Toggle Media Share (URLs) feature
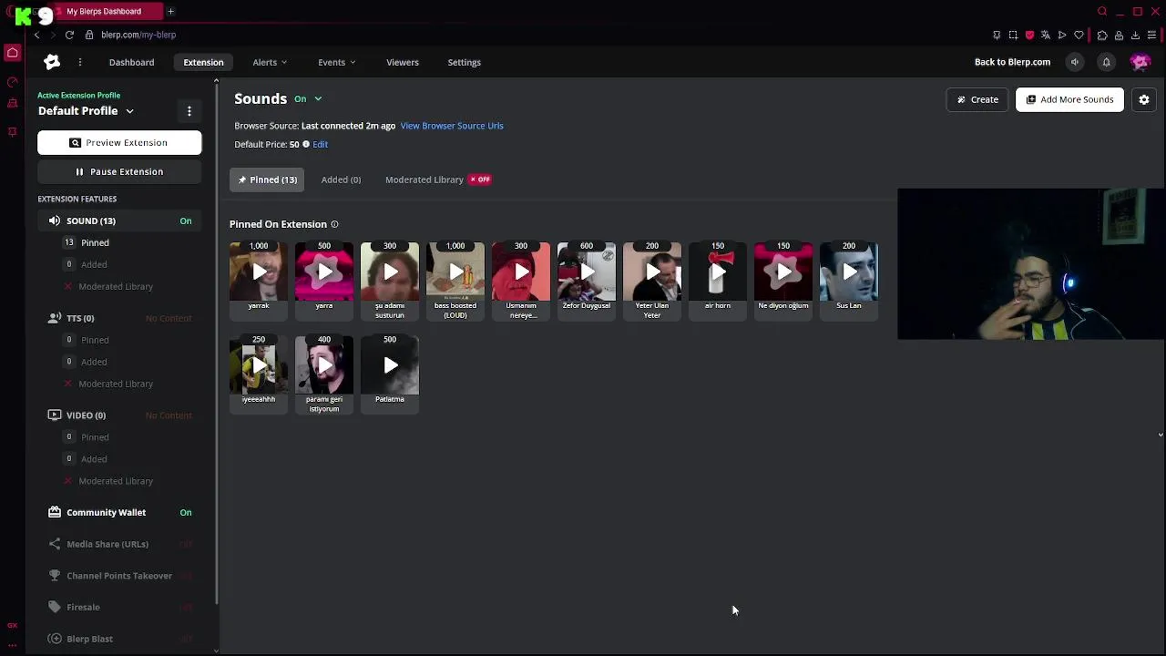The image size is (1166, 656). coord(186,544)
